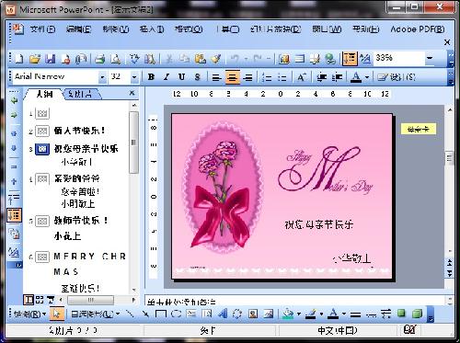Select the Format Painter brush icon
The width and height of the screenshot is (460, 343).
click(x=216, y=59)
